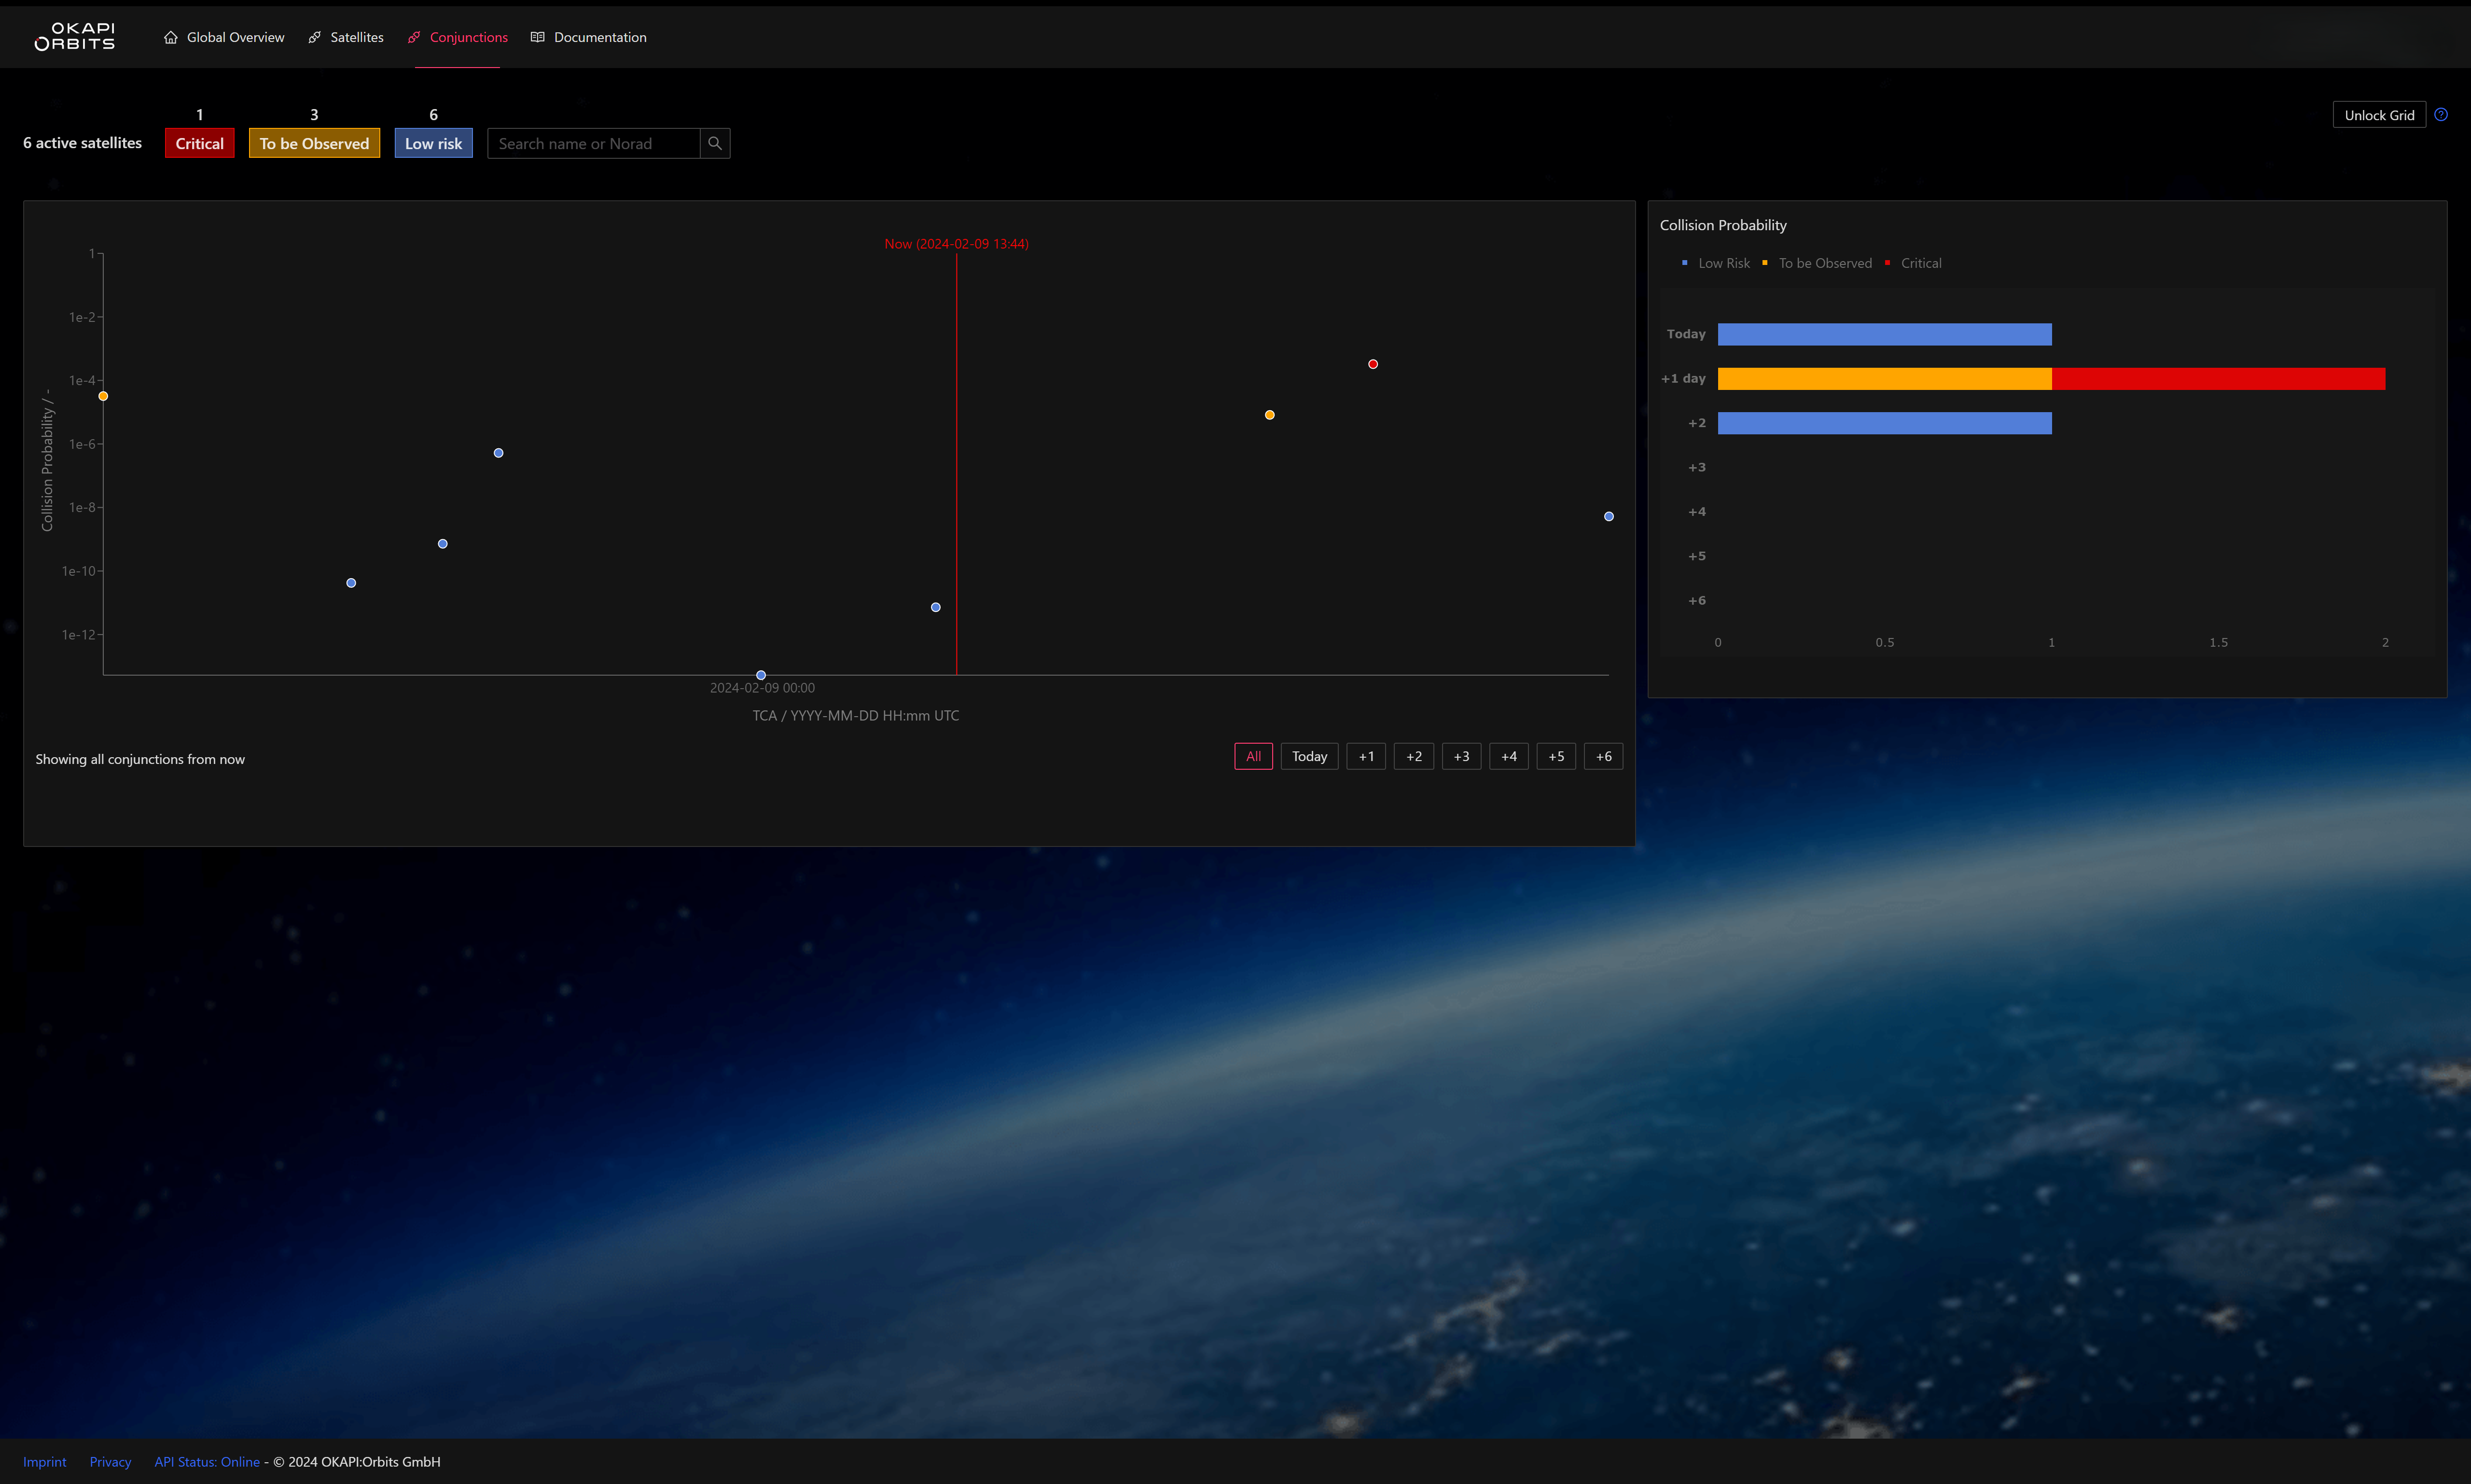Screen dimensions: 2471x1484
Task: Select the +6 day filter
Action: tap(1604, 756)
